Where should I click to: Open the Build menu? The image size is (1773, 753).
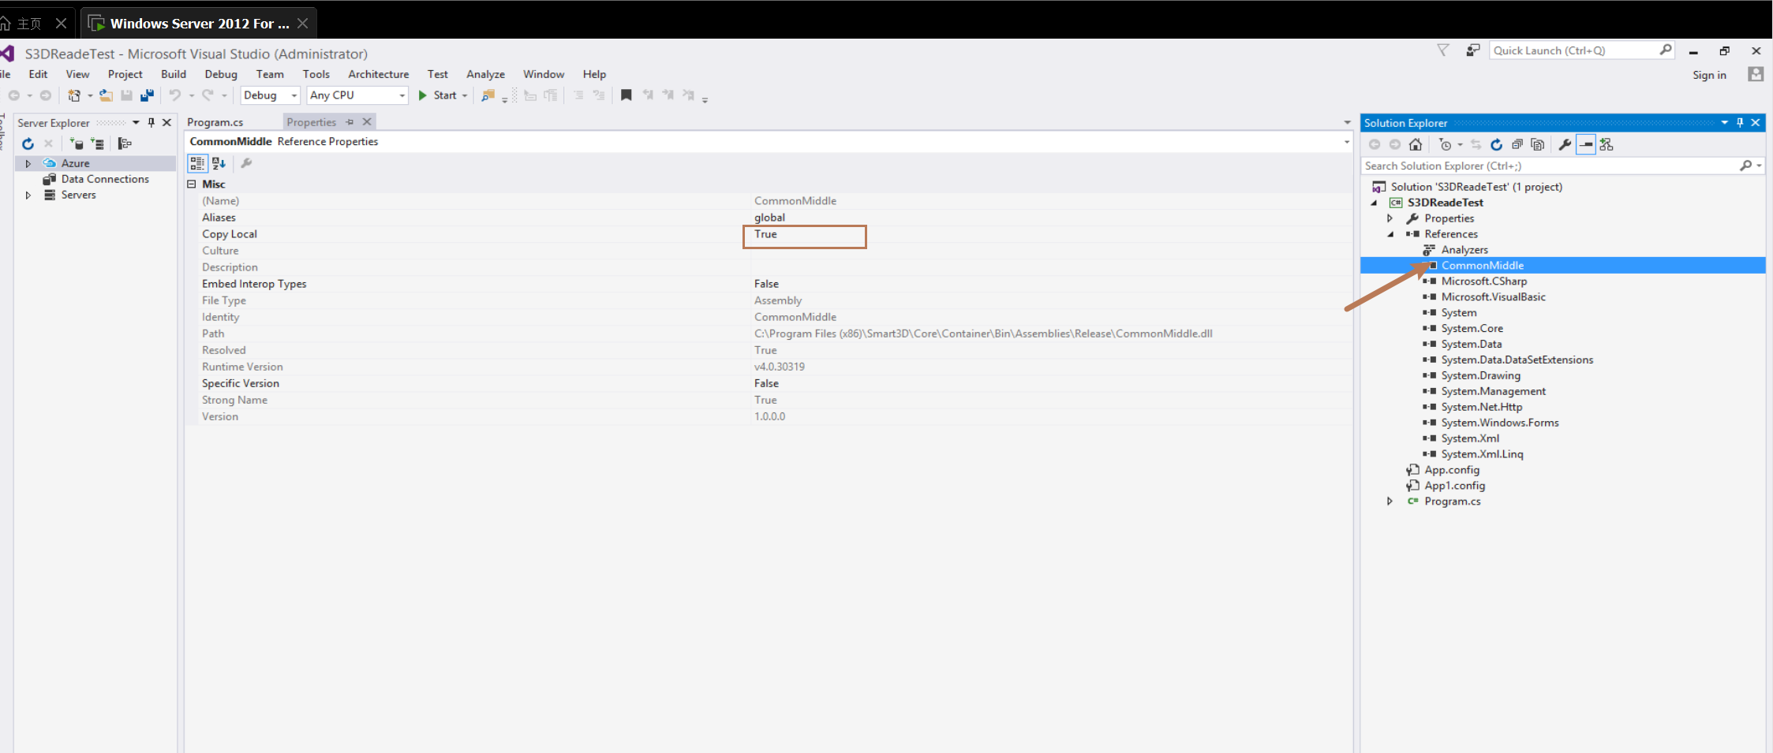click(x=174, y=74)
